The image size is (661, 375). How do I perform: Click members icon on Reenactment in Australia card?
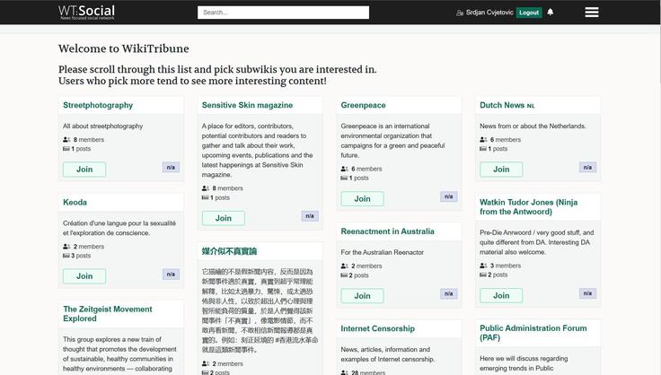coord(344,266)
